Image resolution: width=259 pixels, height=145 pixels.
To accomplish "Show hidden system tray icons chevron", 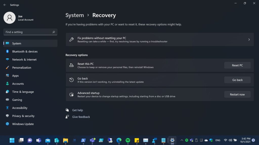I will click(181, 140).
